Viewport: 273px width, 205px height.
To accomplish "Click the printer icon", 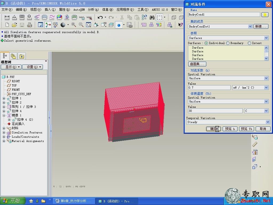I will tap(29, 25).
